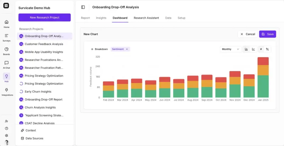Select the Dashboard tab
The image size is (284, 146).
pyautogui.click(x=120, y=18)
